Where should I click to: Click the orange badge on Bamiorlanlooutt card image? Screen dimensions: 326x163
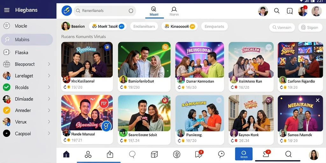pos(165,47)
